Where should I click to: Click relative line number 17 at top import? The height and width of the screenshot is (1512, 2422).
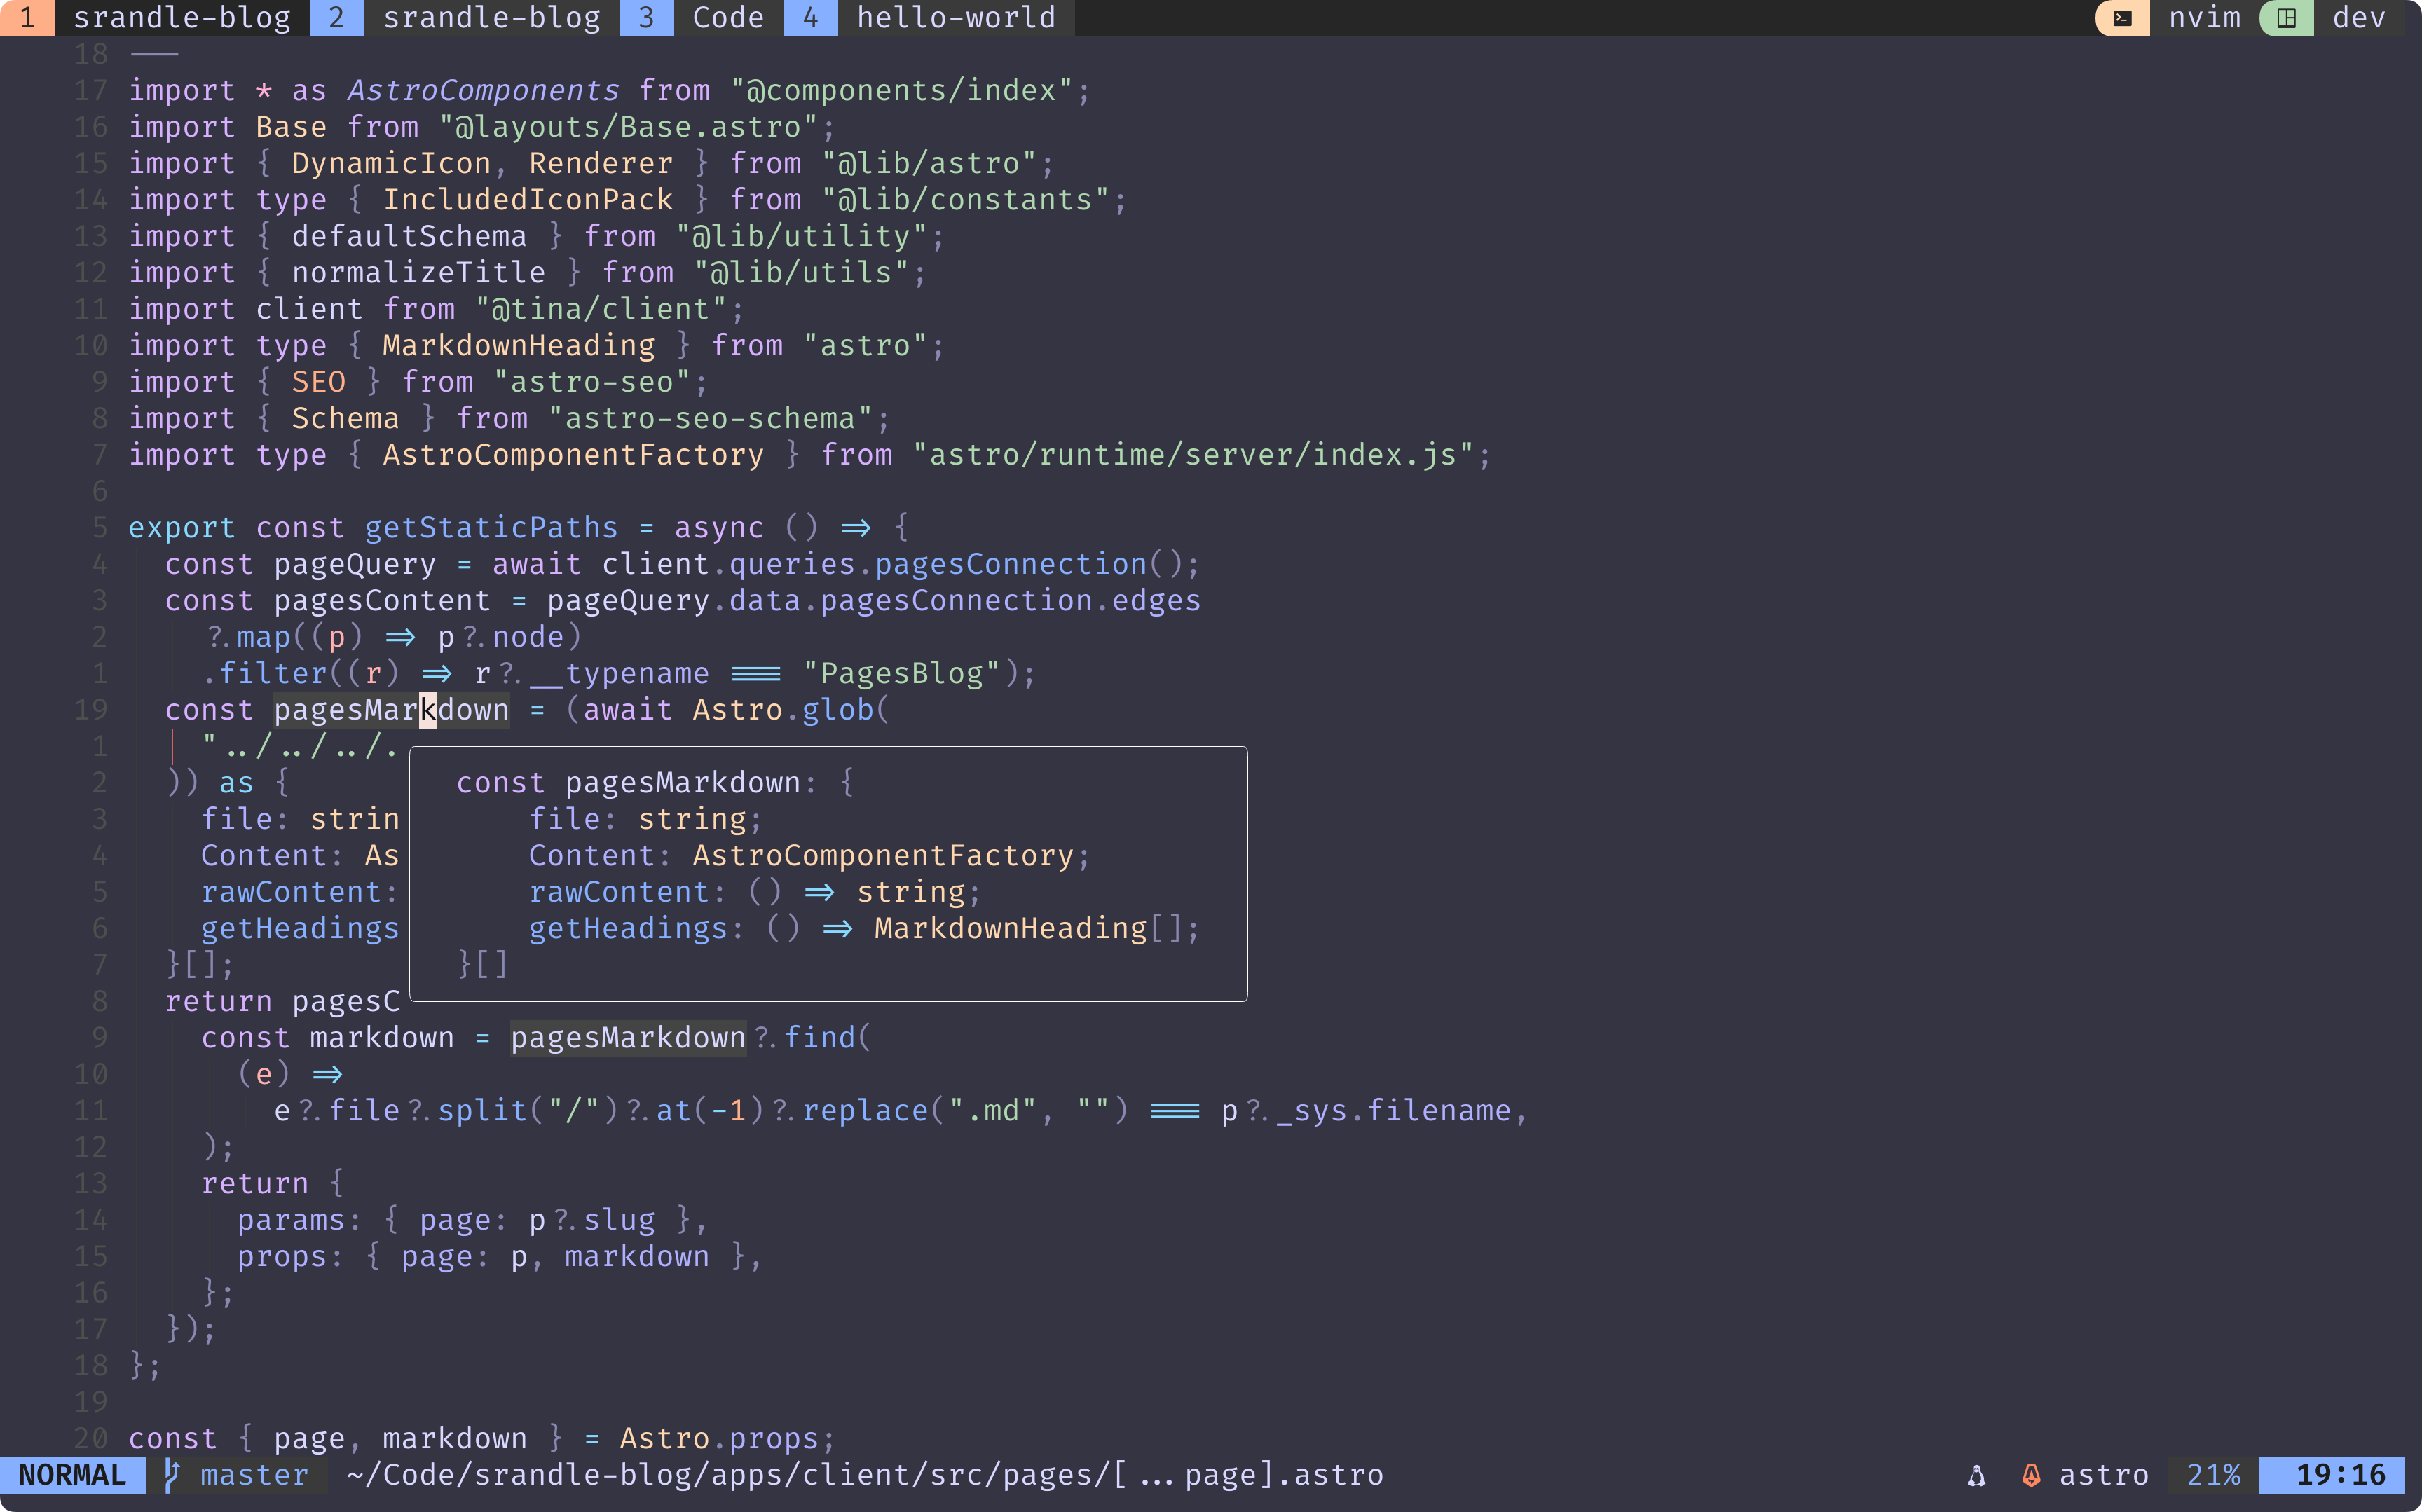[x=90, y=90]
